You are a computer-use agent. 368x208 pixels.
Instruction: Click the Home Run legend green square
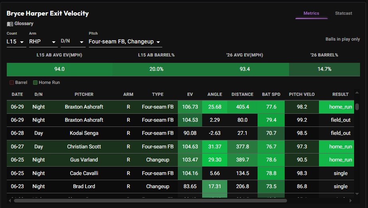(x=35, y=82)
